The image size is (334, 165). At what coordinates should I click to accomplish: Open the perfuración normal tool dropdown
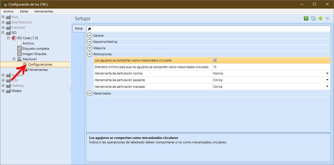[x=327, y=74]
